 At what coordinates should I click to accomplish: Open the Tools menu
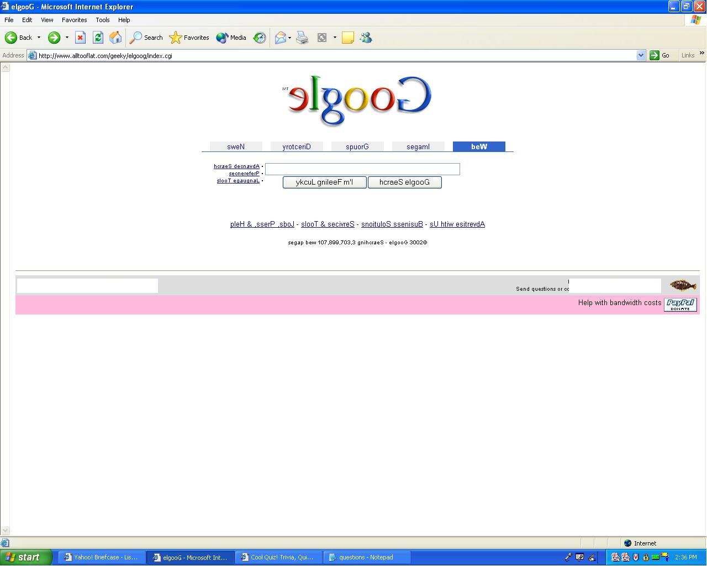[103, 20]
